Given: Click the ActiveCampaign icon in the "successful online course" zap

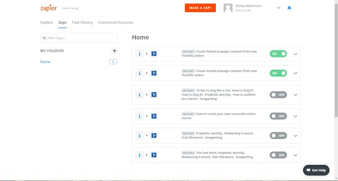Looking at the screenshot, I should tap(154, 116).
